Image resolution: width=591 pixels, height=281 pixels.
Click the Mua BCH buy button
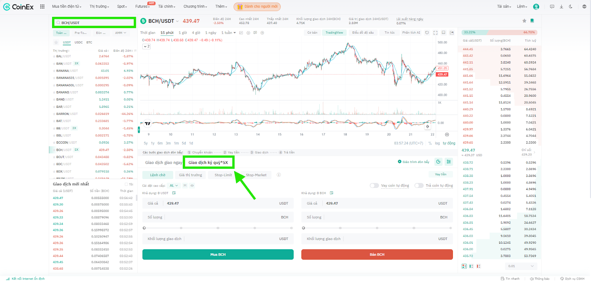pos(218,254)
